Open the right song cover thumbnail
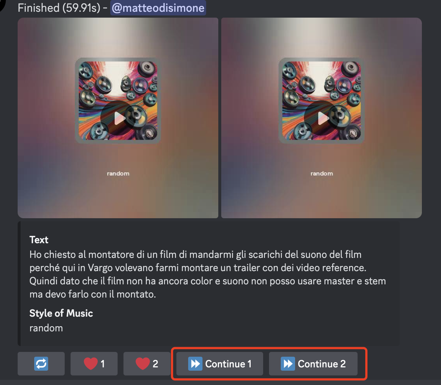The width and height of the screenshot is (441, 385). point(322,101)
